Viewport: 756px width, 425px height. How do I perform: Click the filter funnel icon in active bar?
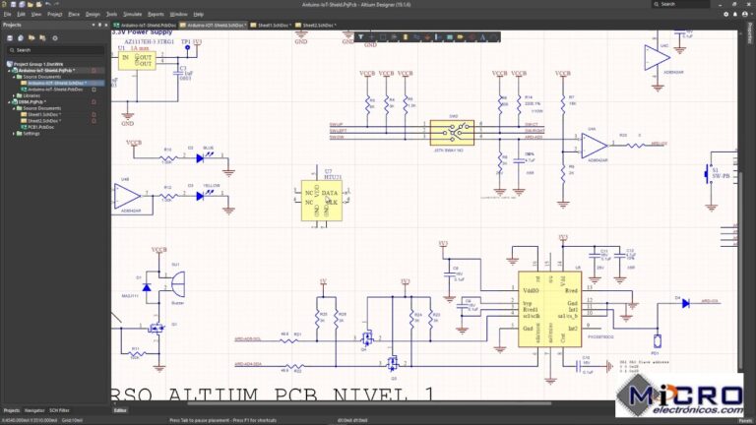360,37
